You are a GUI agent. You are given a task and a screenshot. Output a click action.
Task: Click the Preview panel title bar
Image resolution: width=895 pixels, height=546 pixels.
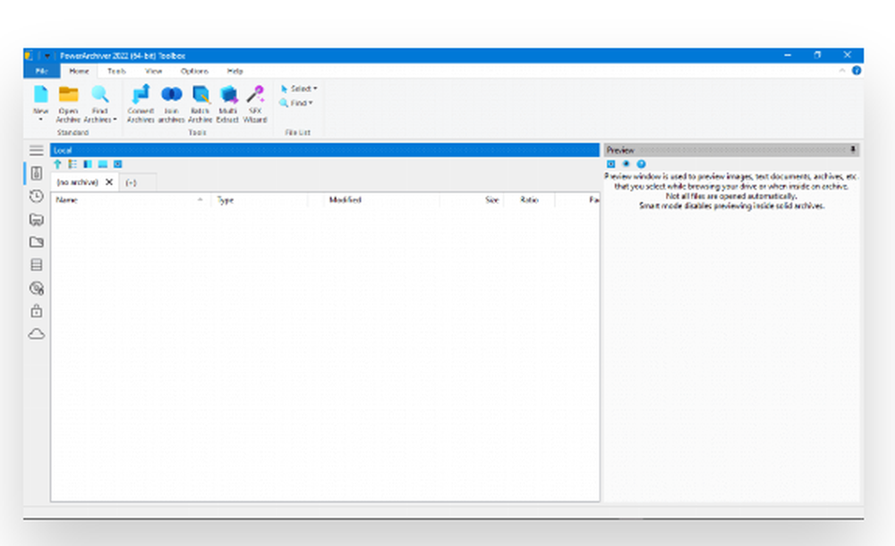732,149
